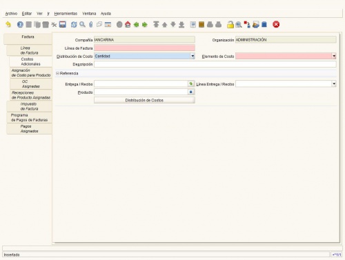
Task: Open Zoom Across magnifier-window icon
Action: [x=239, y=24]
